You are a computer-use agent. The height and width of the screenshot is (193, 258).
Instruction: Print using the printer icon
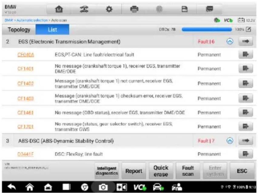click(134, 9)
